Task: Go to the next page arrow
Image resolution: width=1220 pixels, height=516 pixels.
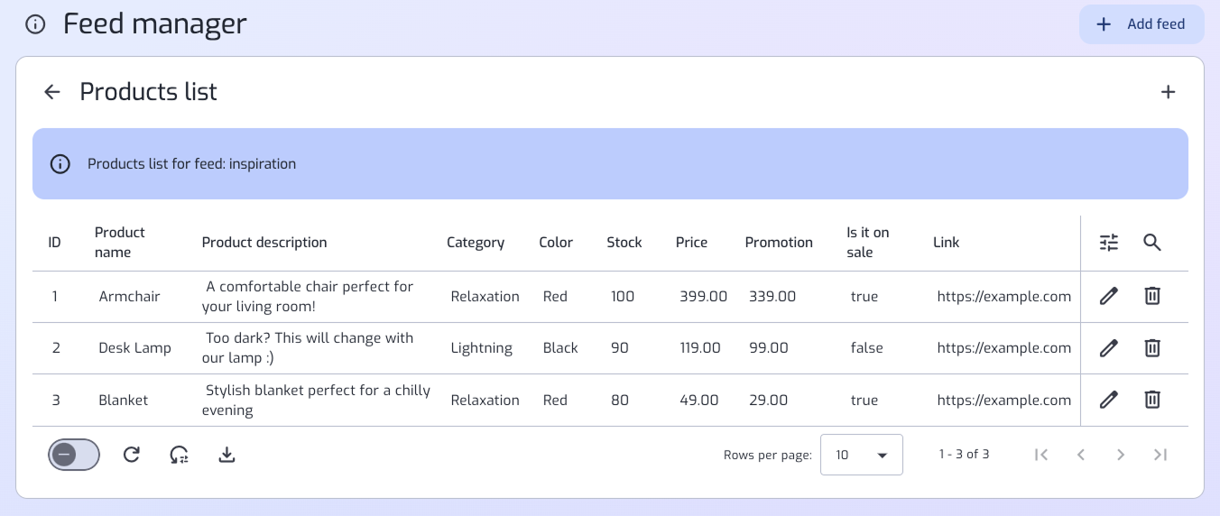Action: 1121,455
